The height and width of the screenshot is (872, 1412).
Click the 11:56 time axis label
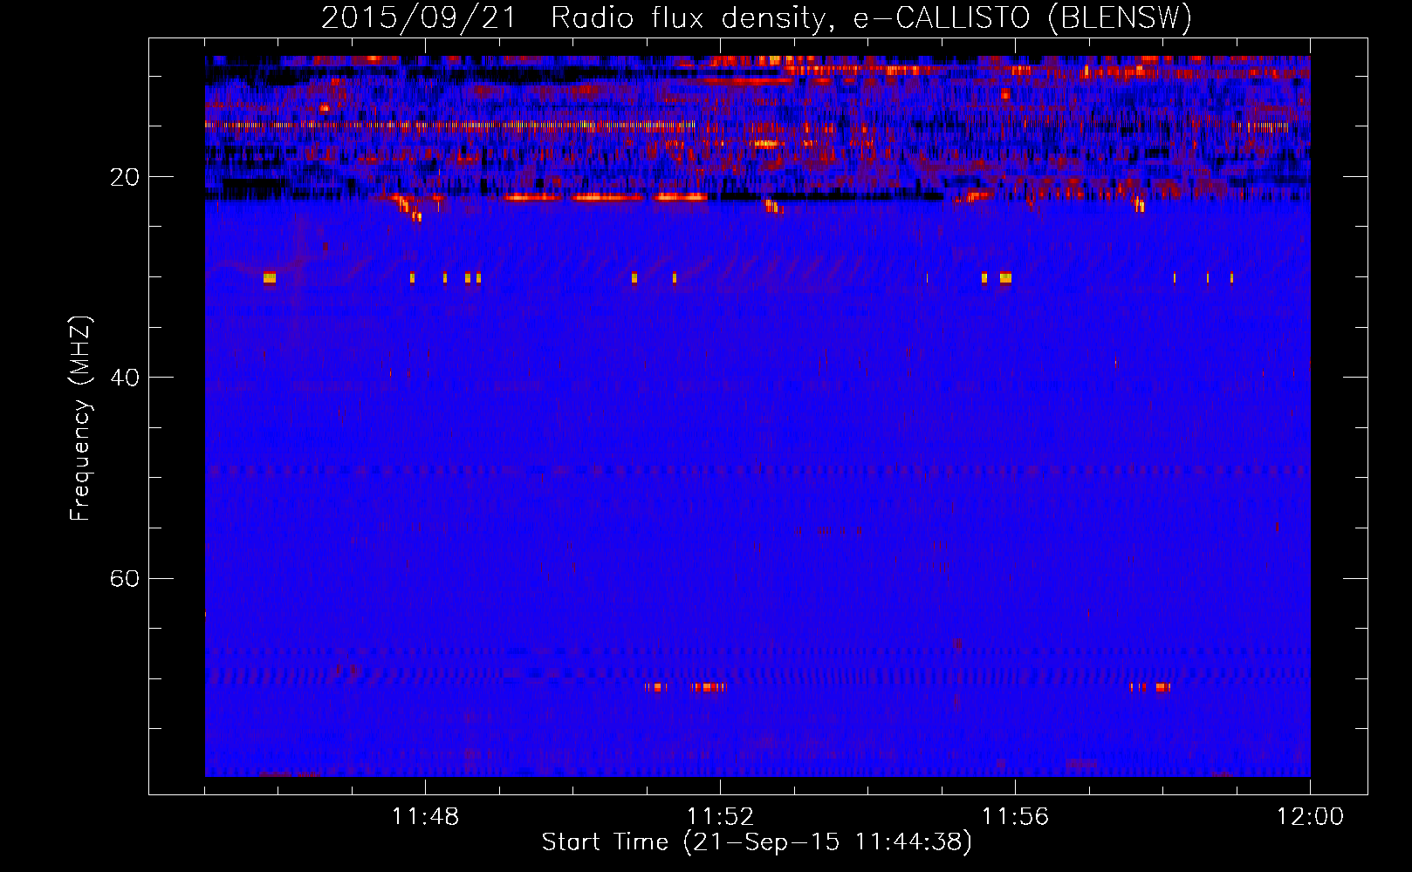[x=1015, y=817]
